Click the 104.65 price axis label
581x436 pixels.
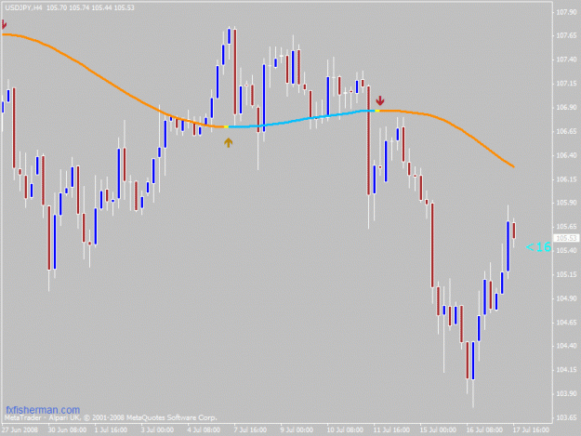click(566, 323)
